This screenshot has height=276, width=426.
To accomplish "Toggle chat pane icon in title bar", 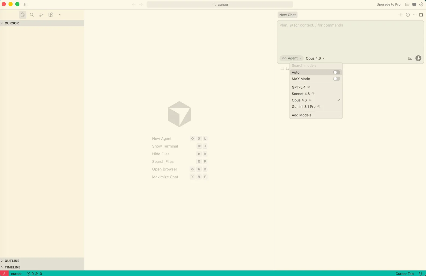I will click(x=414, y=5).
